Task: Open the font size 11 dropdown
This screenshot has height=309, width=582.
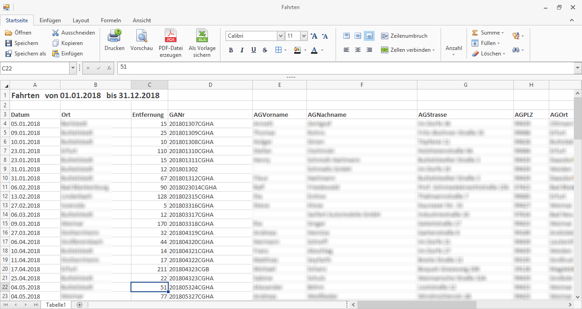Action: [x=304, y=36]
